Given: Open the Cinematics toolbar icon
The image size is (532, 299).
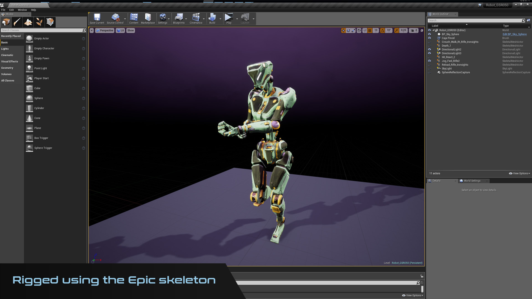Looking at the screenshot, I should (x=196, y=18).
